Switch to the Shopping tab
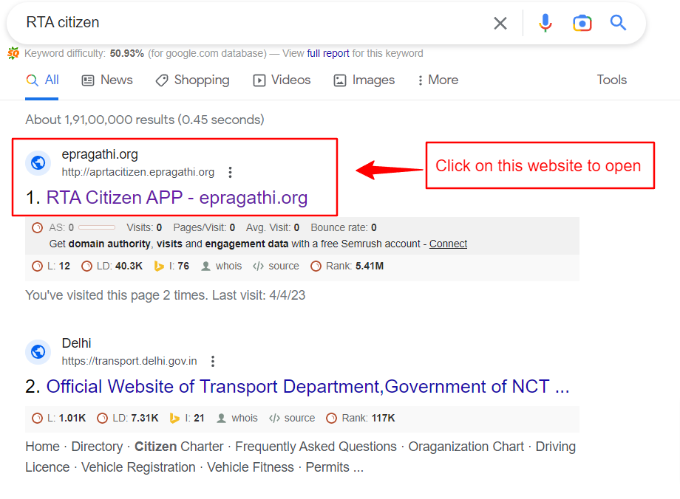Viewport: 680px width, 499px height. pyautogui.click(x=193, y=80)
